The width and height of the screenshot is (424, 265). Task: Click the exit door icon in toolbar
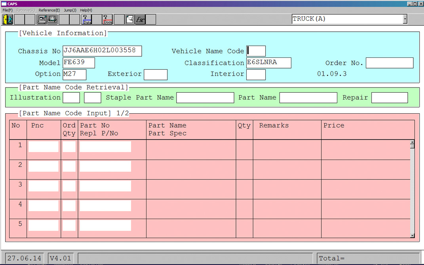click(8, 19)
